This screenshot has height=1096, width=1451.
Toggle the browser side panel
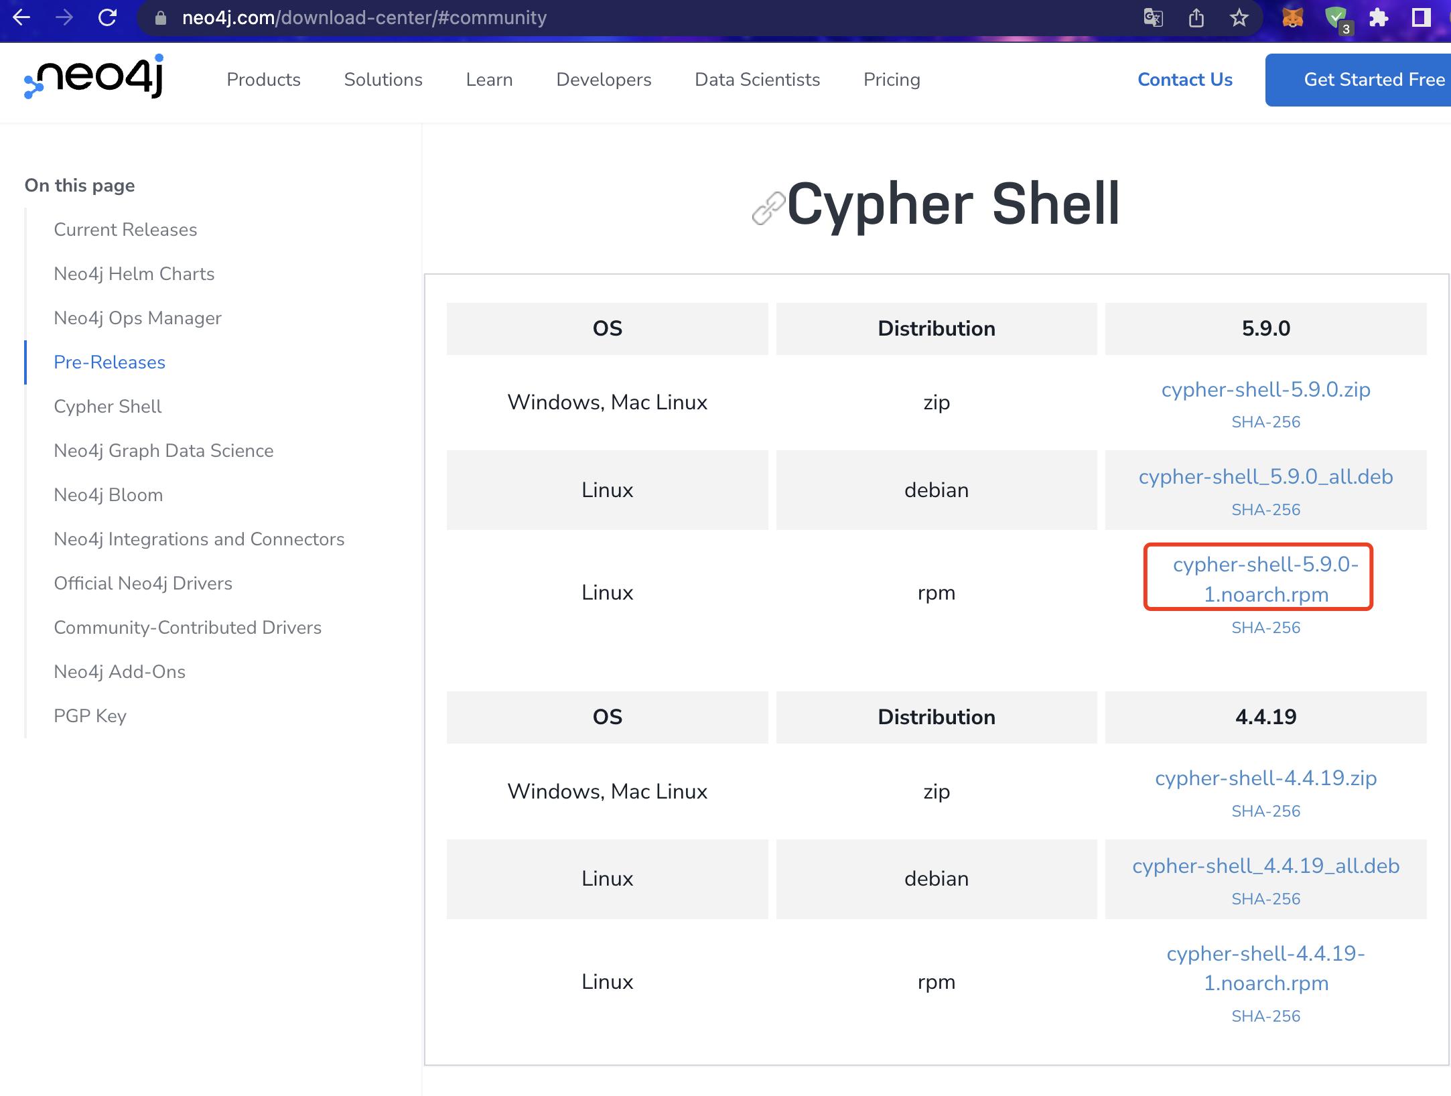1421,18
